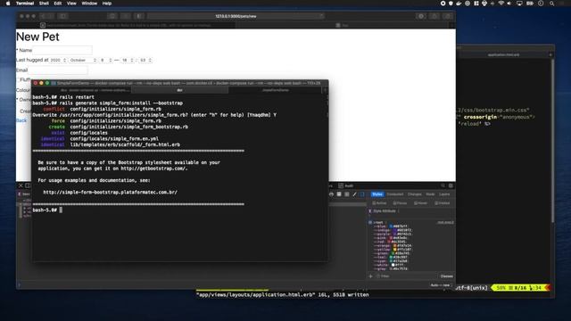Toggle the Safari sidebar button
This screenshot has height=321, width=571.
pos(62,16)
